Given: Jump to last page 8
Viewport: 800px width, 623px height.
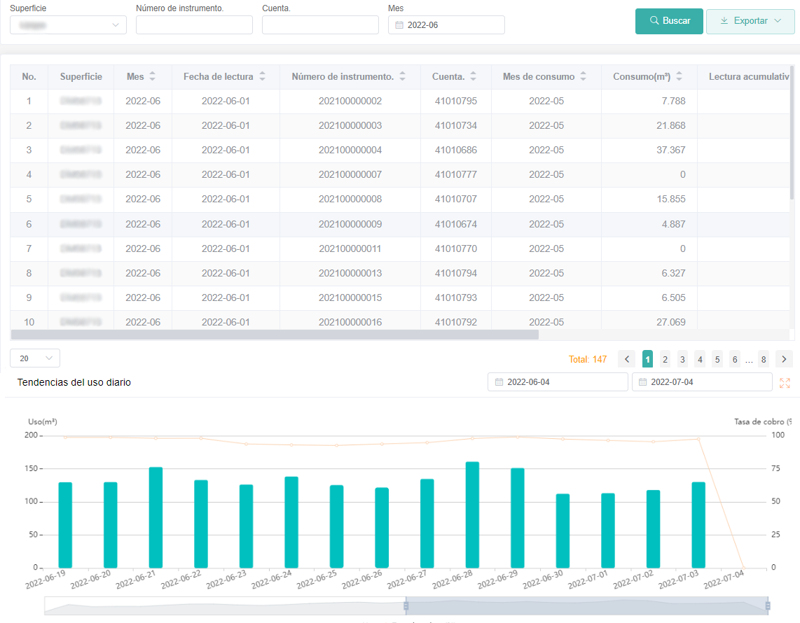Looking at the screenshot, I should (763, 359).
